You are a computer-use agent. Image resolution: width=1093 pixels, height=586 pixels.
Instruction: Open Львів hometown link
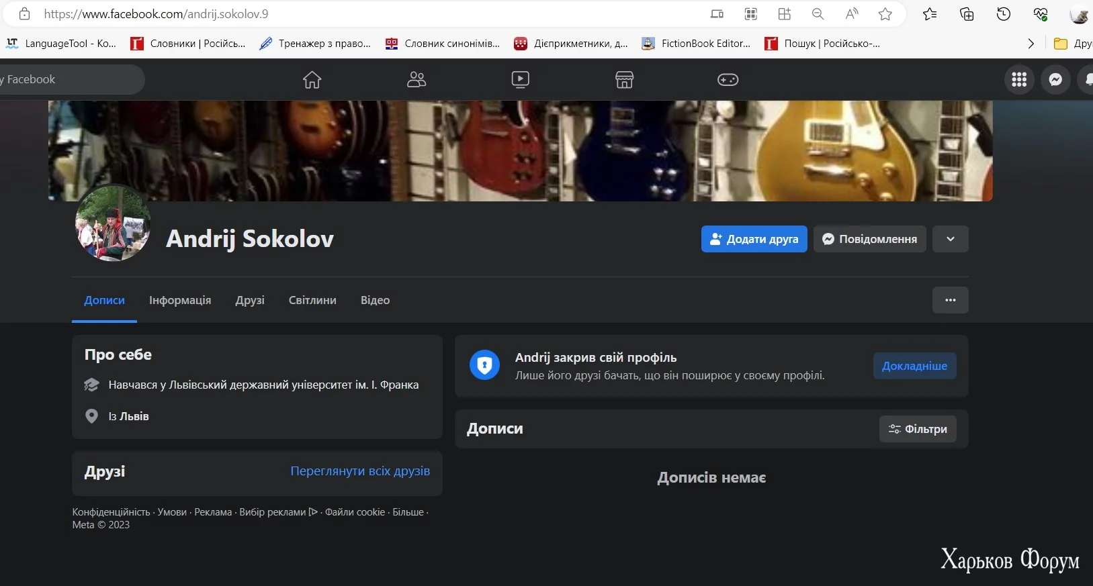tap(134, 416)
